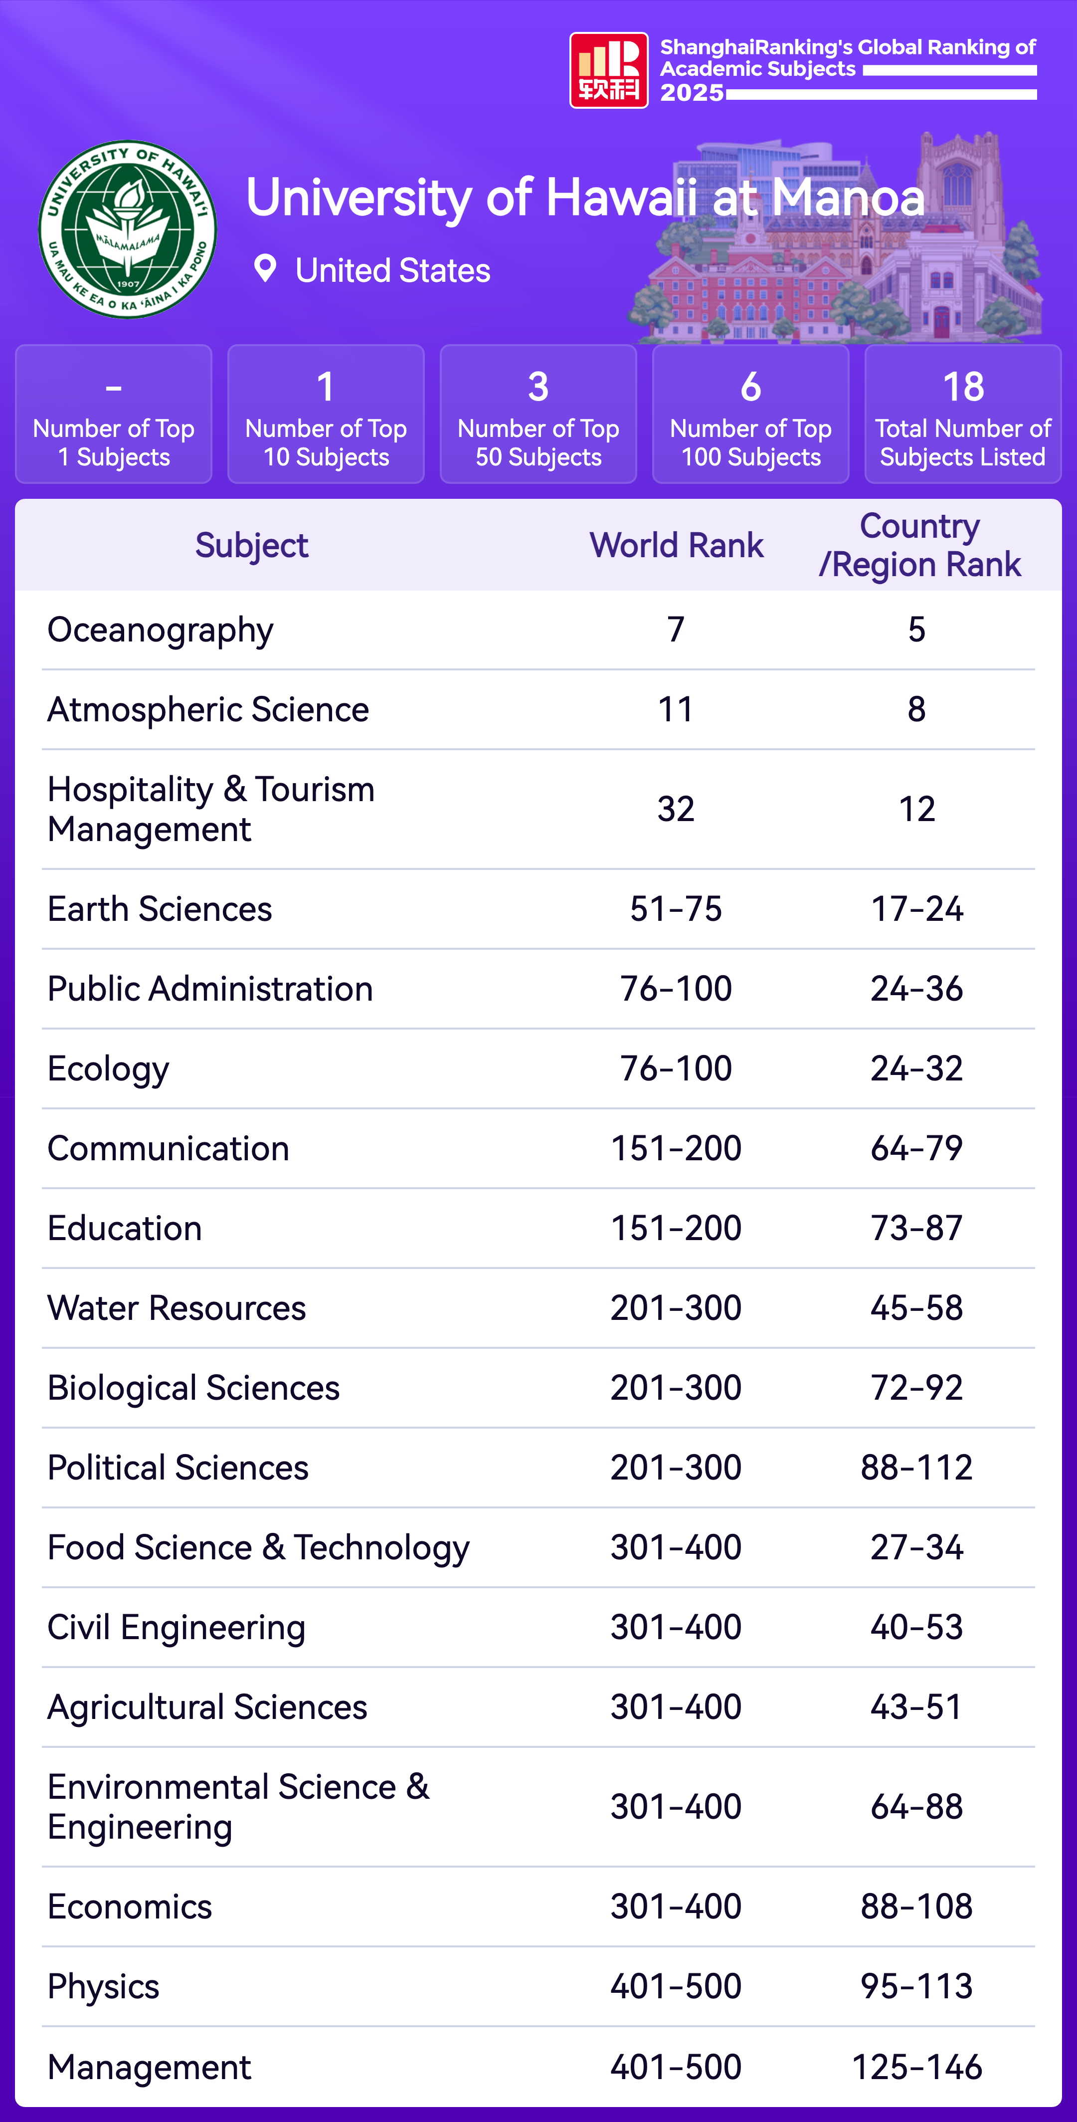Click the University of Hawaii seal
This screenshot has height=2122, width=1077.
click(x=128, y=229)
